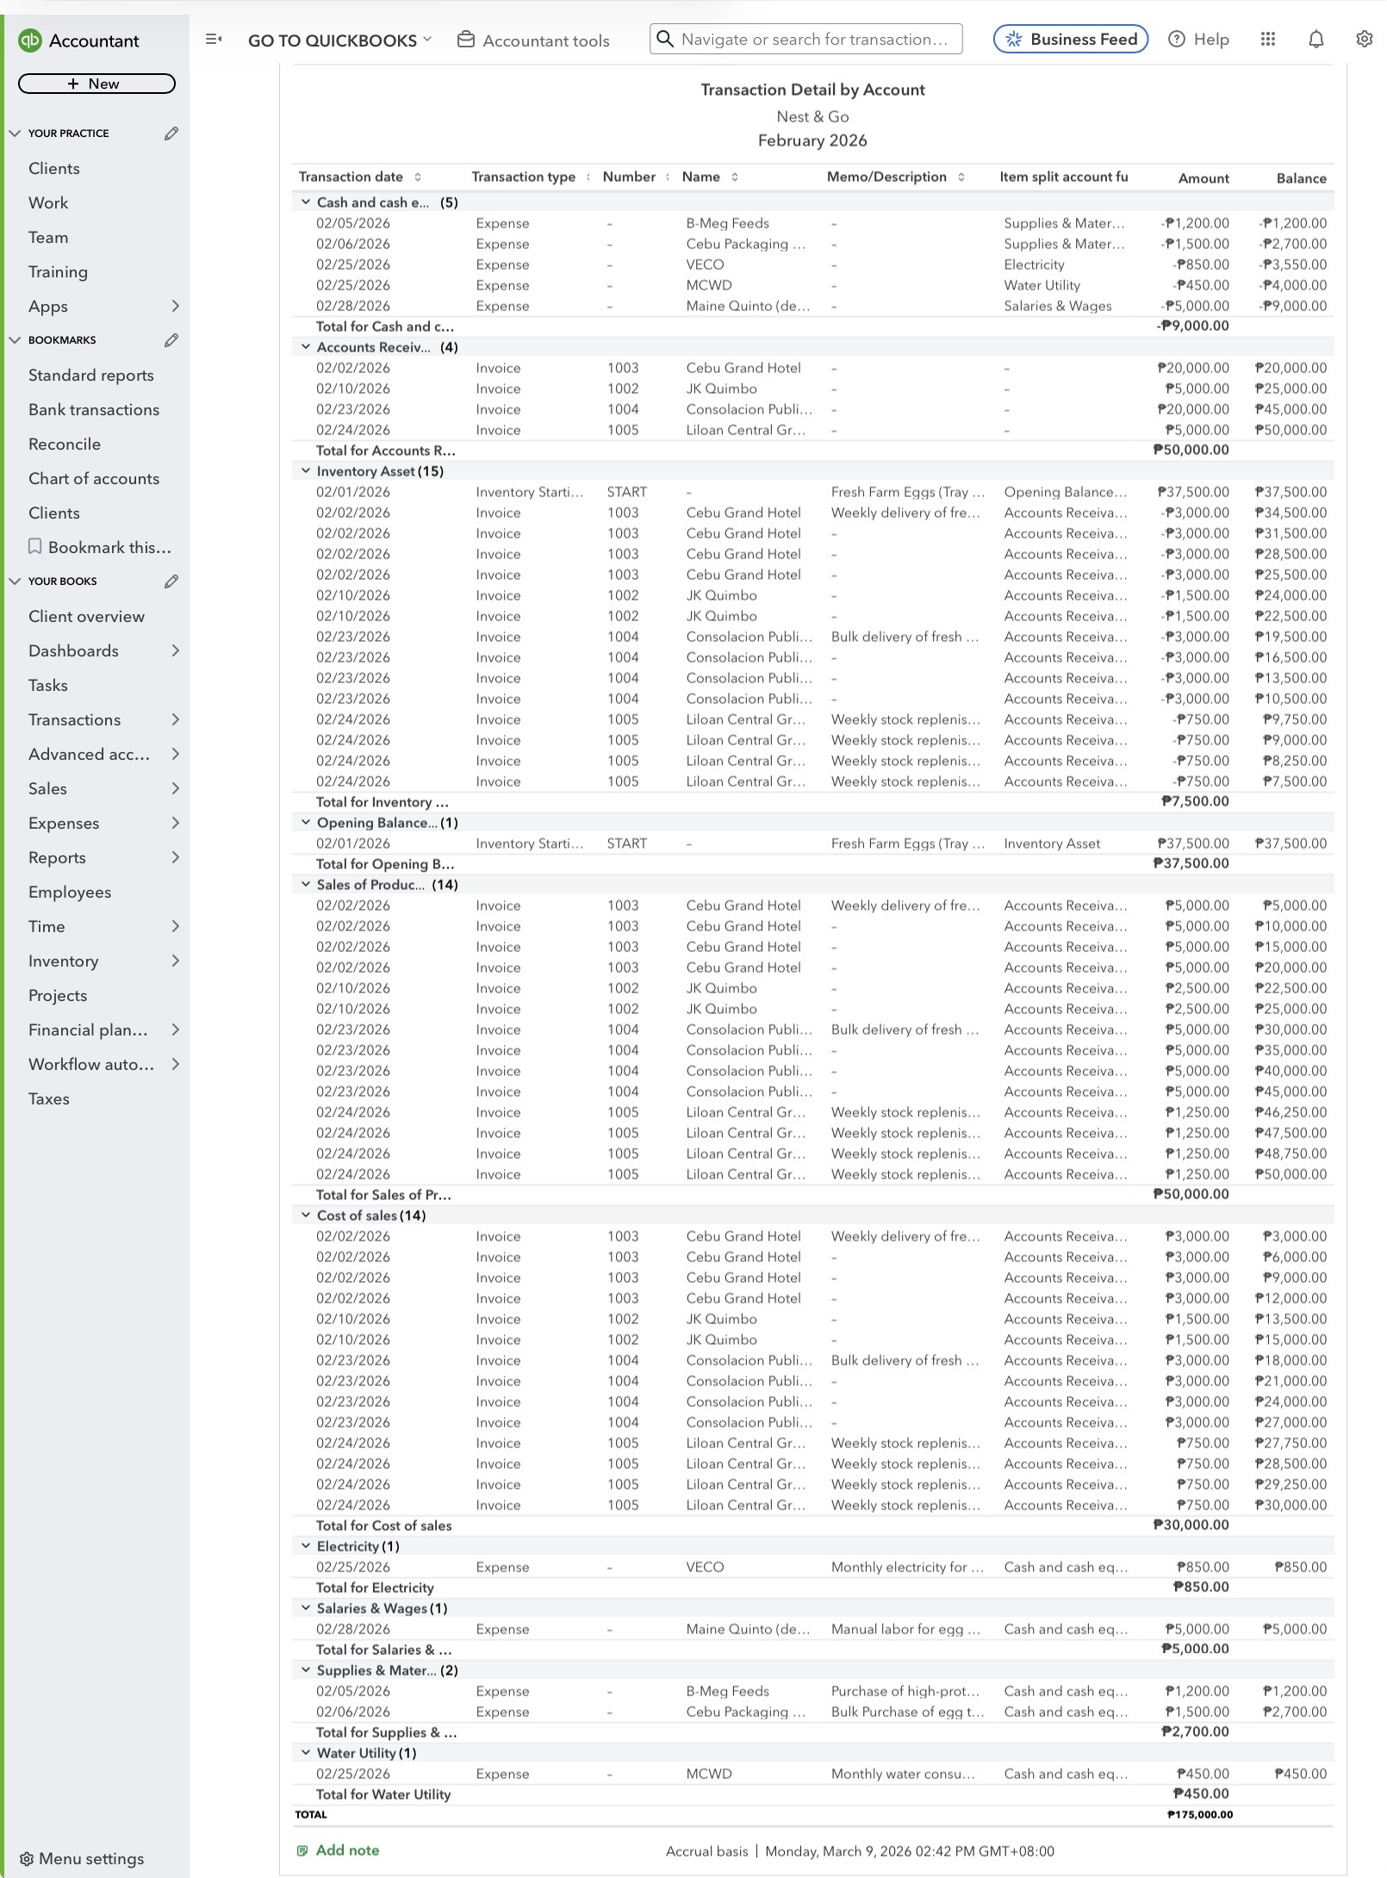Open the Help question mark icon
The image size is (1387, 1878).
(1176, 39)
